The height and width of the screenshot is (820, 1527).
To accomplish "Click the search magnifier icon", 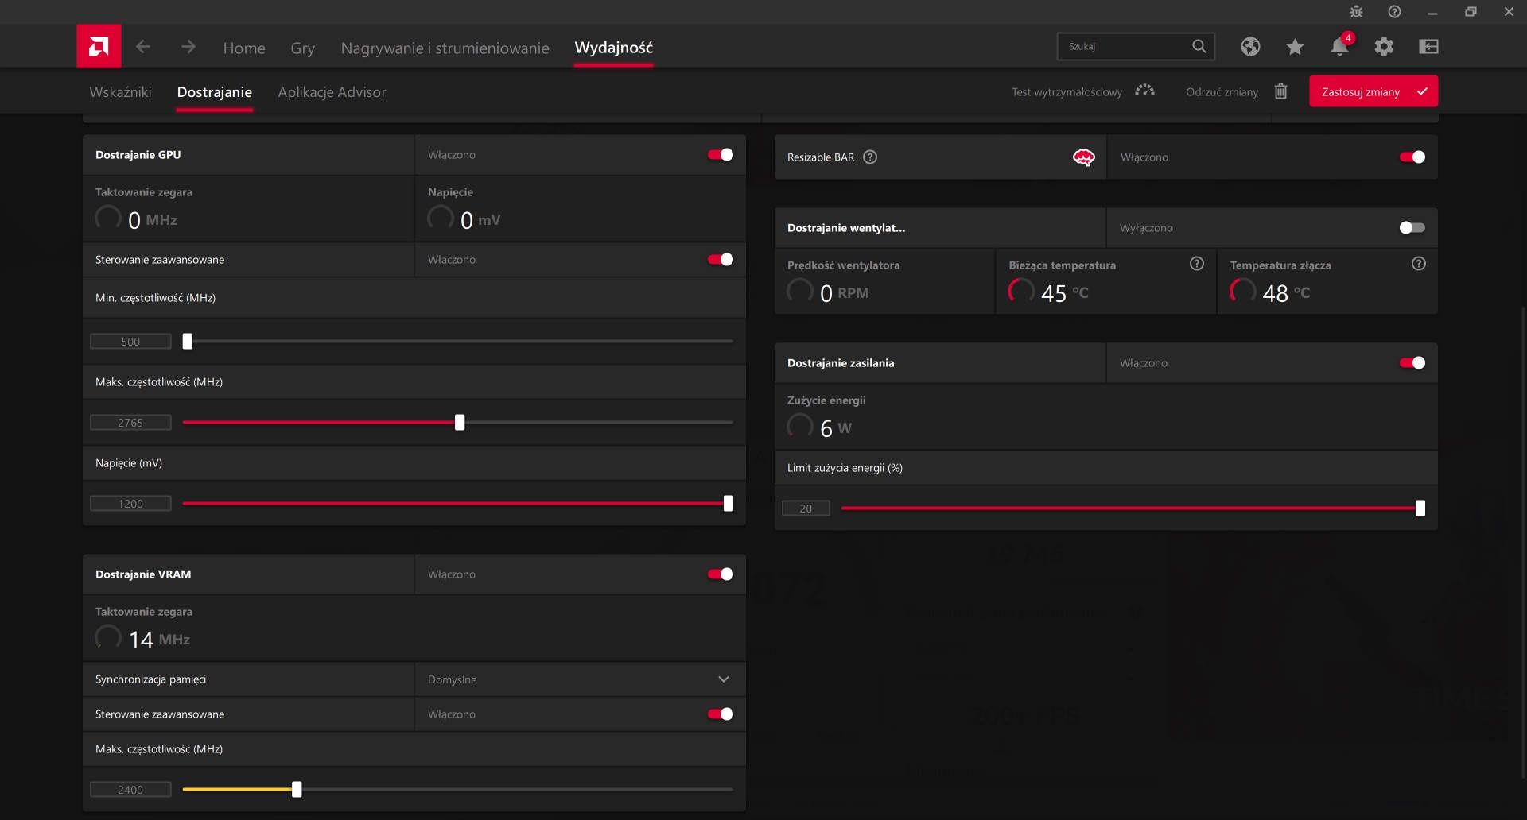I will tap(1199, 46).
